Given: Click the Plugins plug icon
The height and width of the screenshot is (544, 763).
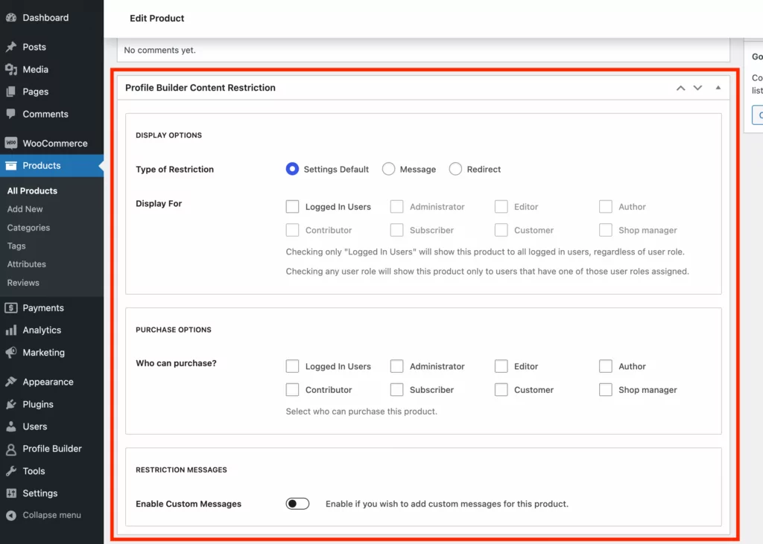Looking at the screenshot, I should click(x=11, y=404).
